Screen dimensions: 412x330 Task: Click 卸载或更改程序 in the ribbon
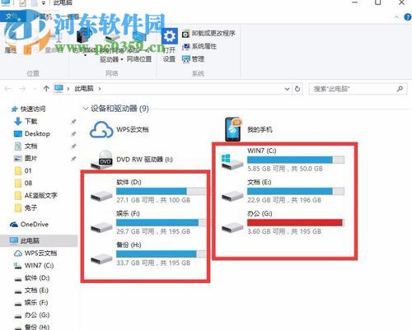208,34
